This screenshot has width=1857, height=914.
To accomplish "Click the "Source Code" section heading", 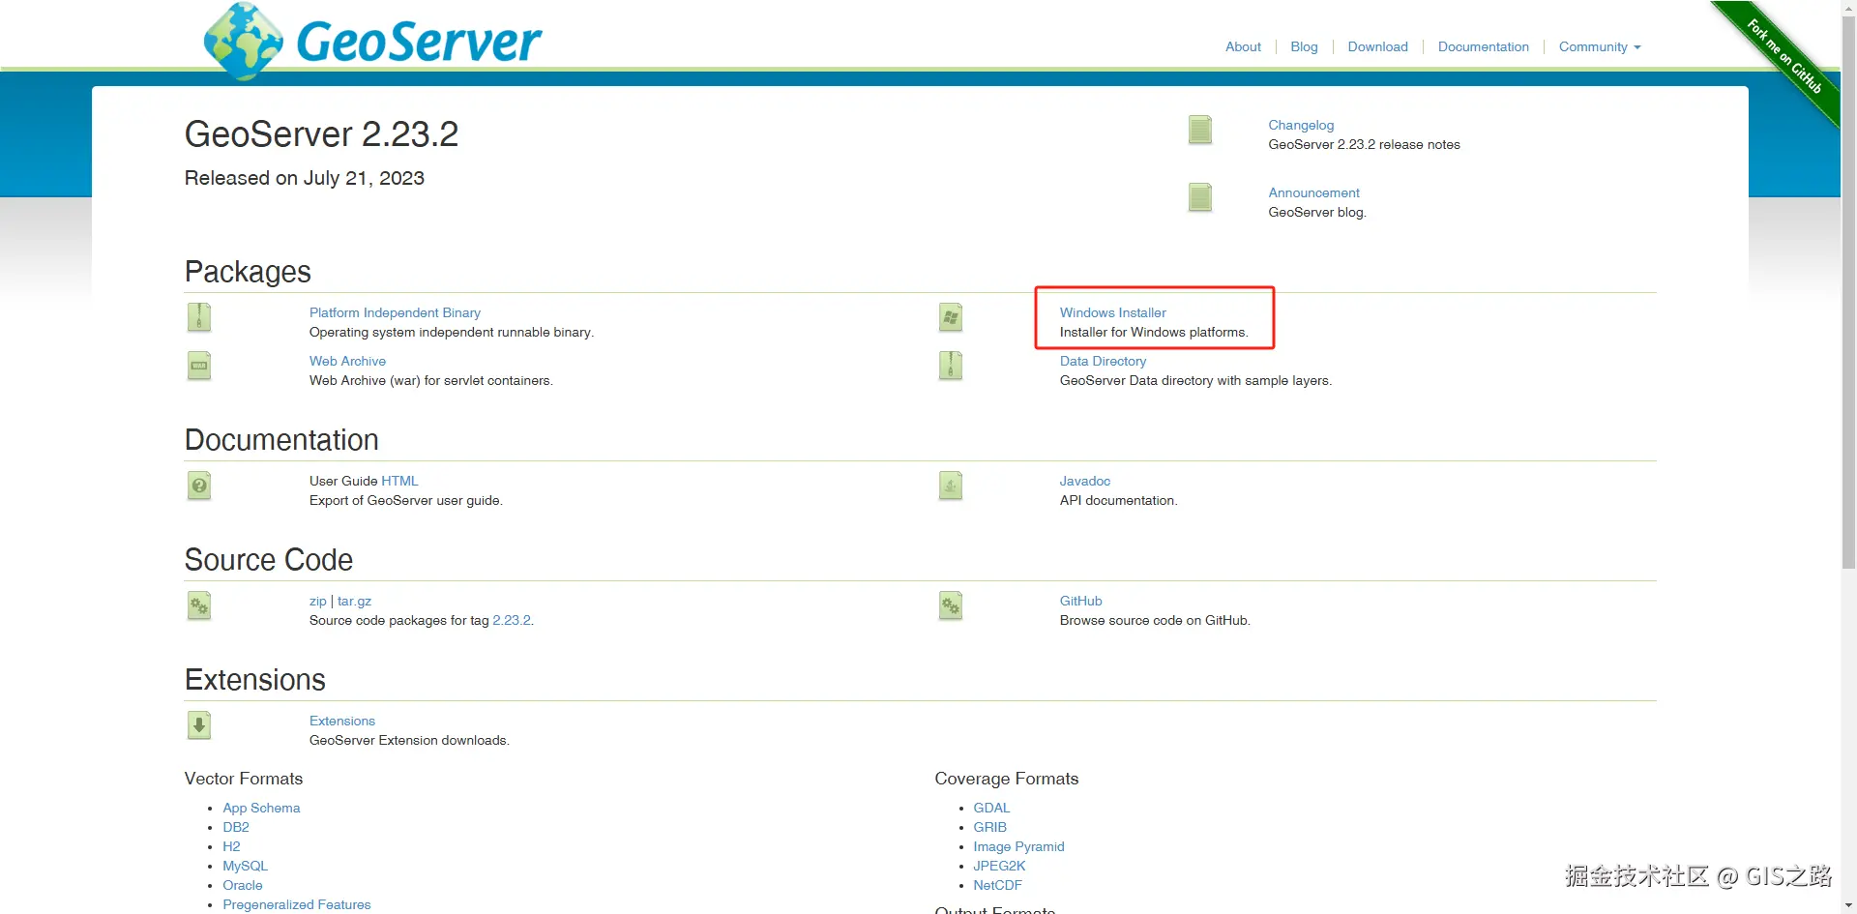I will [x=269, y=560].
